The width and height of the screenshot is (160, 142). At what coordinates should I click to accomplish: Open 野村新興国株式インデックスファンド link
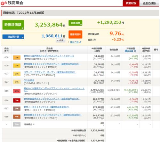click(x=52, y=99)
